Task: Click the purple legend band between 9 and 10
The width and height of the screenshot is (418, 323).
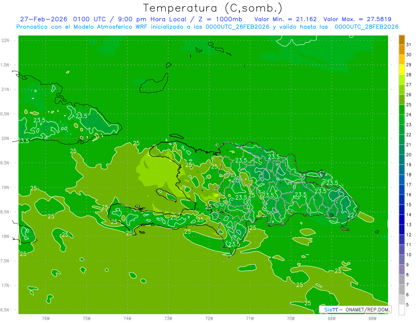Action: [x=402, y=260]
